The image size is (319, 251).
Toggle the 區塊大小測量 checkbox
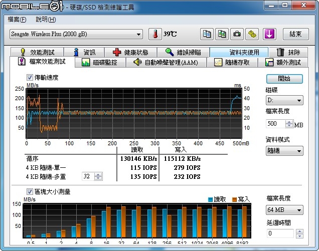coord(30,191)
